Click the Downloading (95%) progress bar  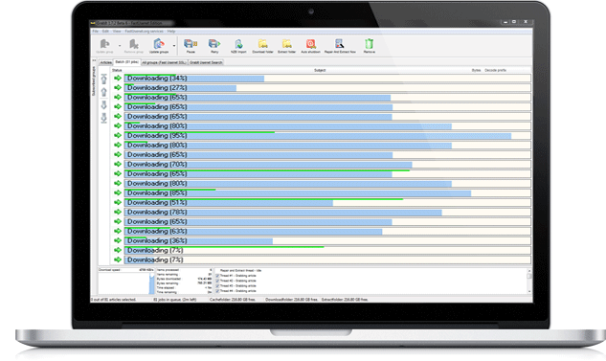327,136
